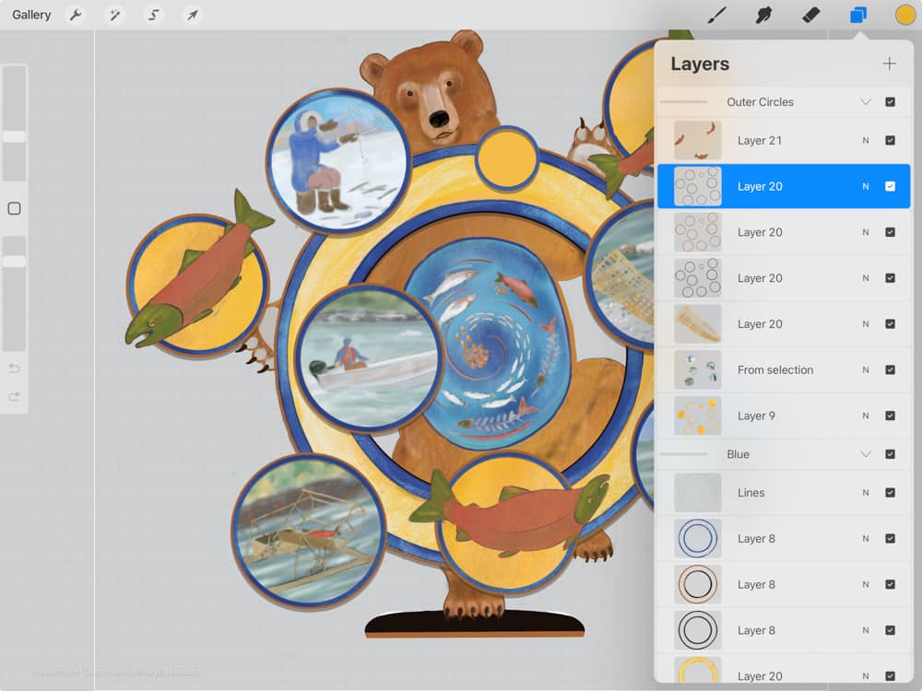Tap the Layer 21 thumbnail
922x691 pixels.
click(x=697, y=140)
